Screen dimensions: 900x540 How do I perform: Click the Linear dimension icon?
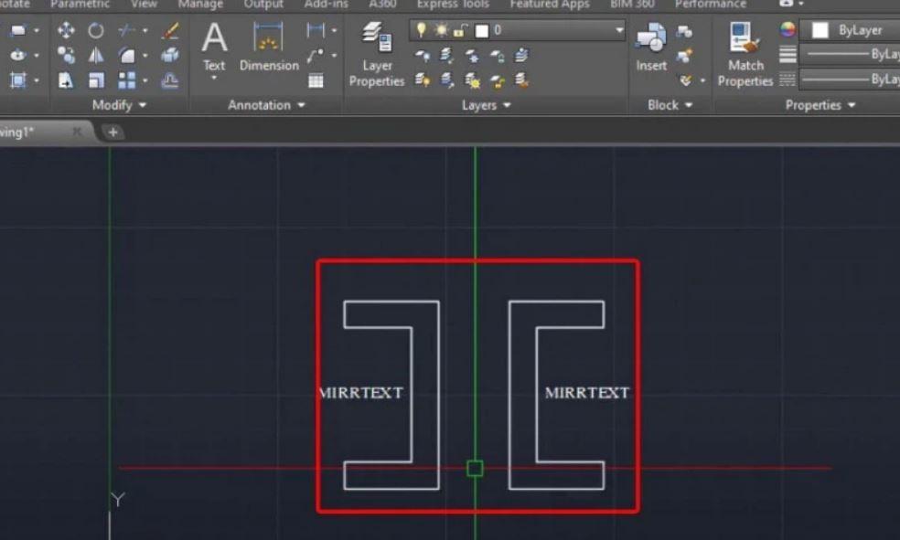pyautogui.click(x=316, y=30)
